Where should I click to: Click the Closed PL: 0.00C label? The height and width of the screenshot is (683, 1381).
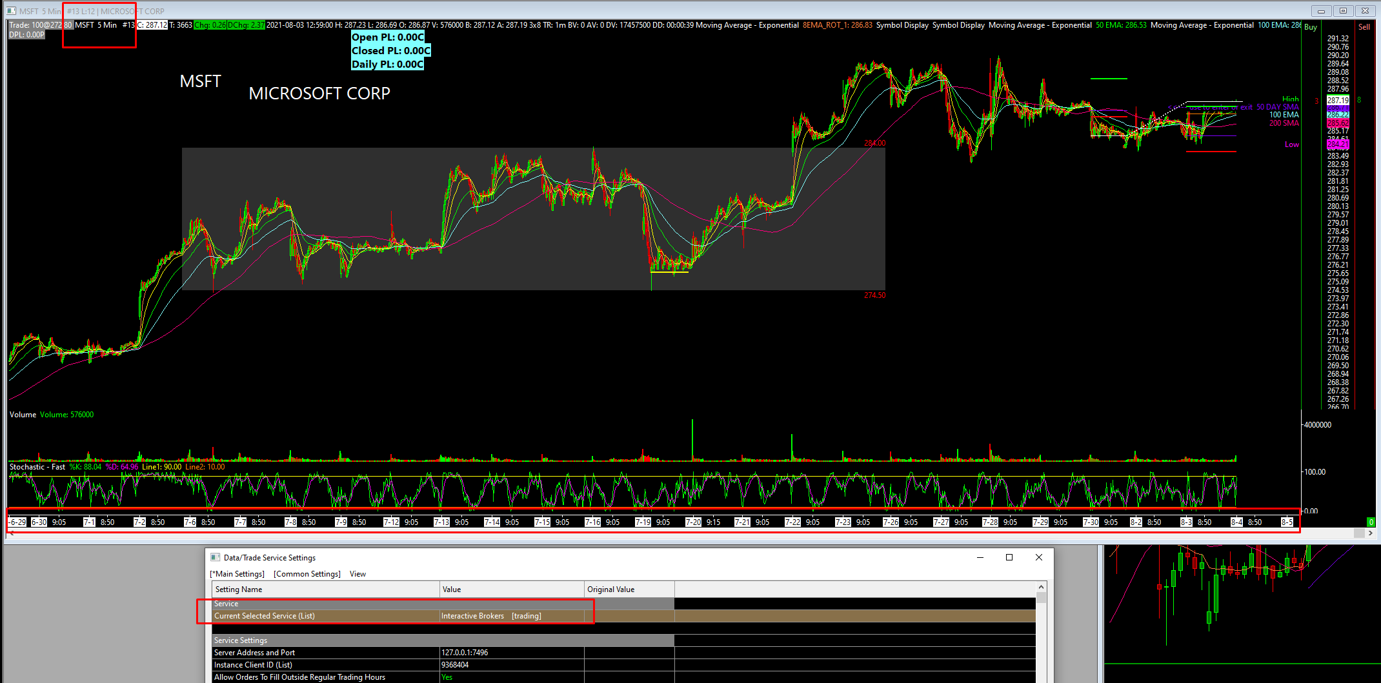tap(390, 51)
